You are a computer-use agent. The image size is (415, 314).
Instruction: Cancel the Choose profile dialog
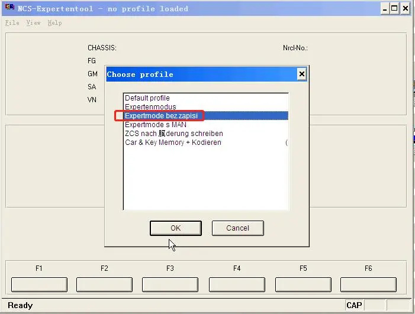click(x=237, y=228)
